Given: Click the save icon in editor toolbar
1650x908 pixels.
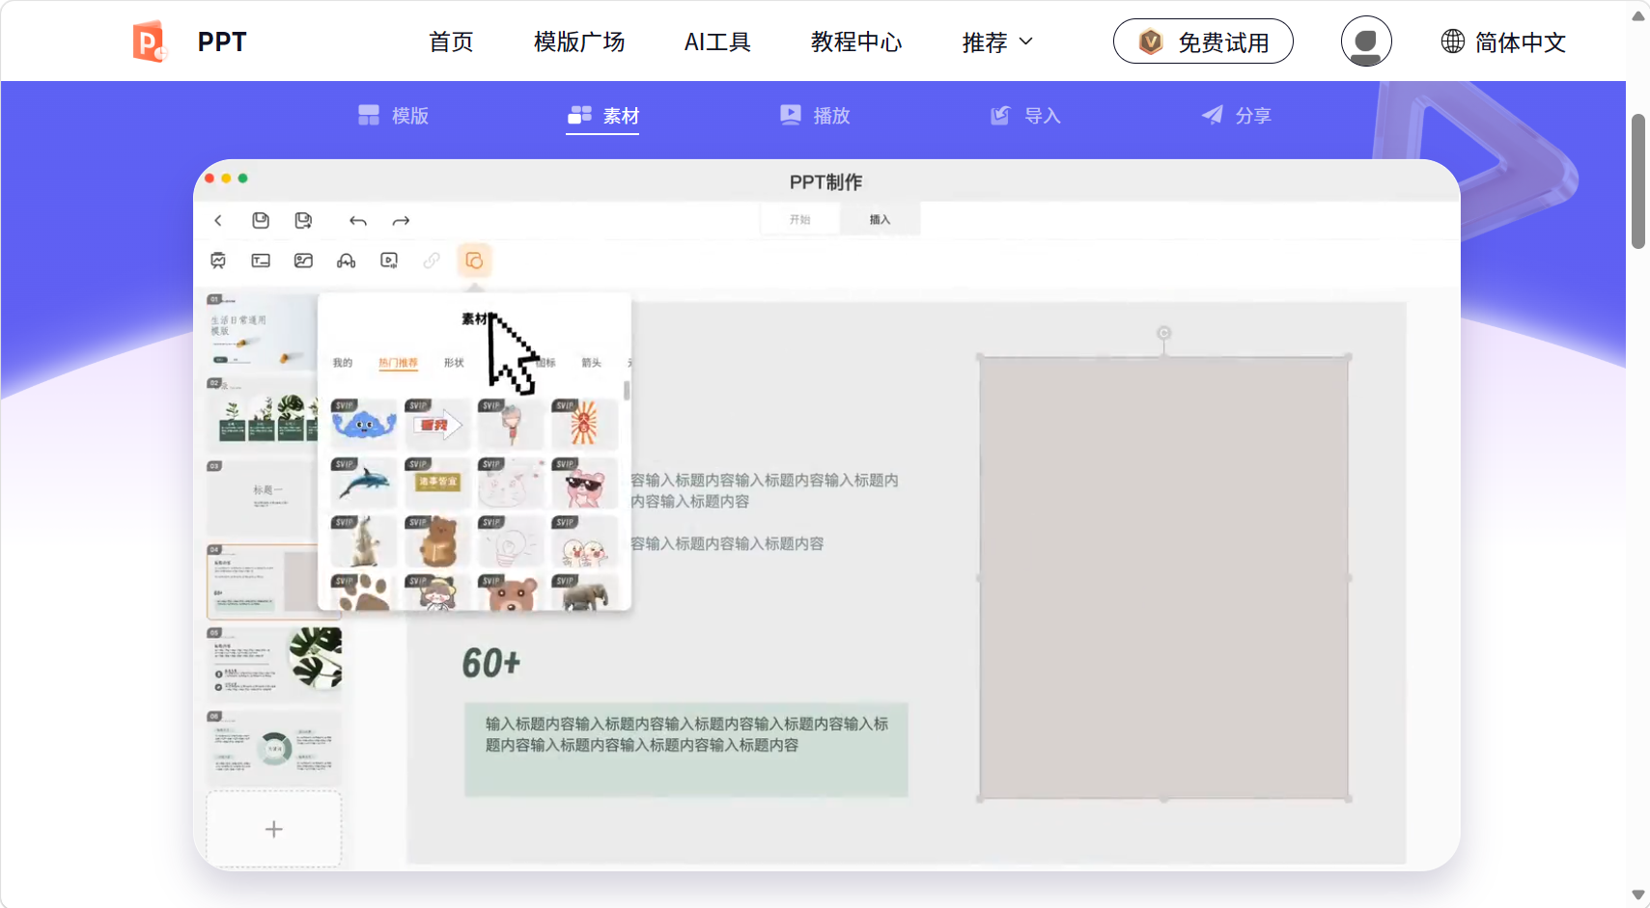Looking at the screenshot, I should 261,221.
